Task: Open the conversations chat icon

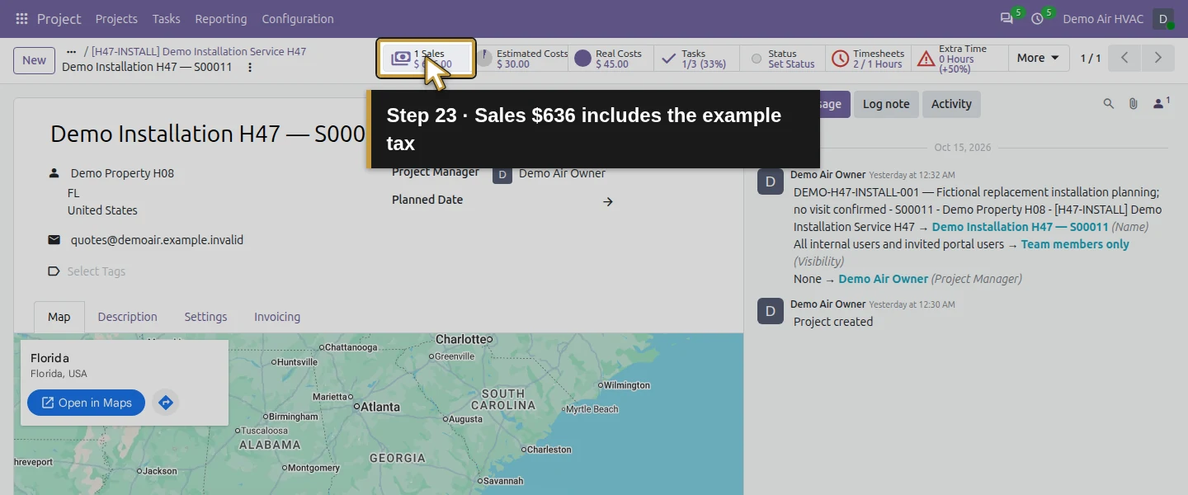Action: coord(1007,18)
